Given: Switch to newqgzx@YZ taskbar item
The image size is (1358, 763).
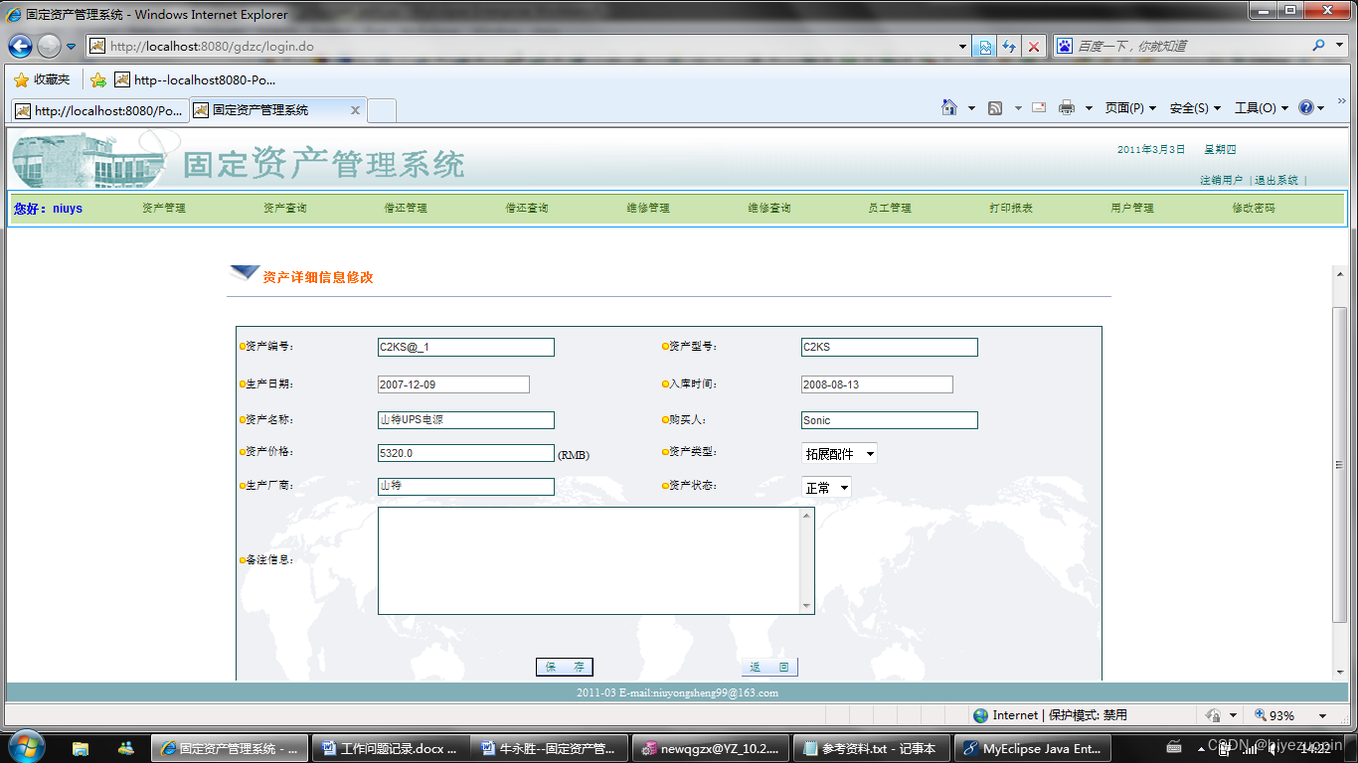Looking at the screenshot, I should coord(711,748).
